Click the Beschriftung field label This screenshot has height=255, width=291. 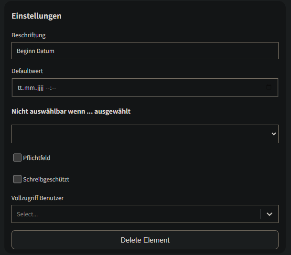click(x=29, y=35)
